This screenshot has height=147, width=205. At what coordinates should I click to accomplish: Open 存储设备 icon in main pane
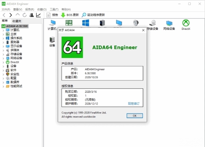(x=152, y=25)
